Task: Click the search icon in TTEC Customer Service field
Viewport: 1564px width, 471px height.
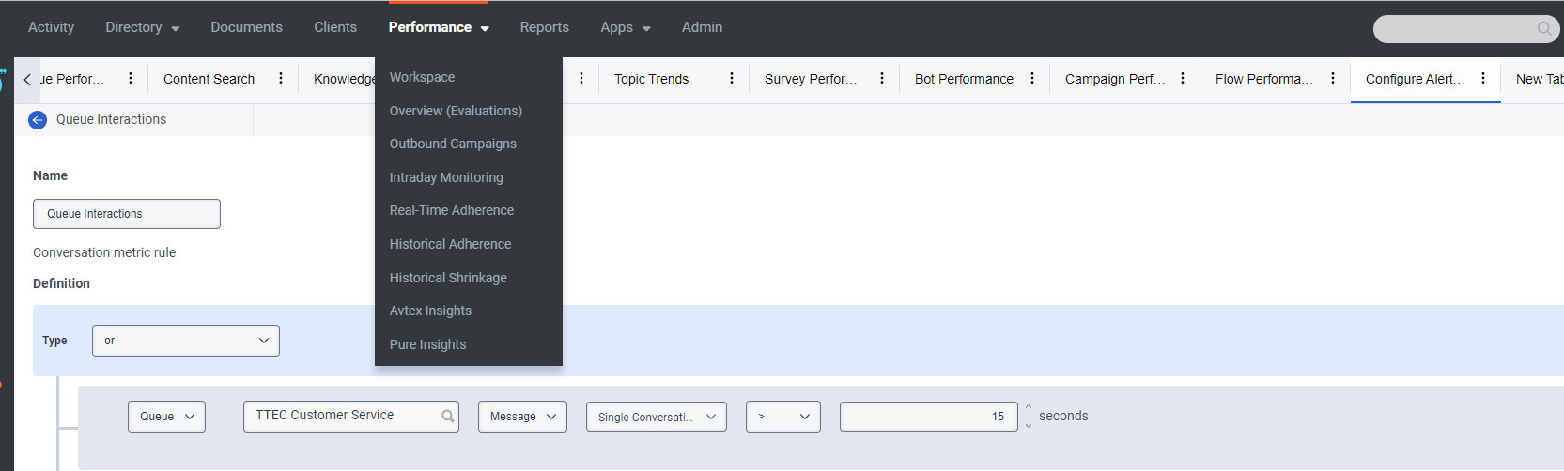Action: (448, 417)
